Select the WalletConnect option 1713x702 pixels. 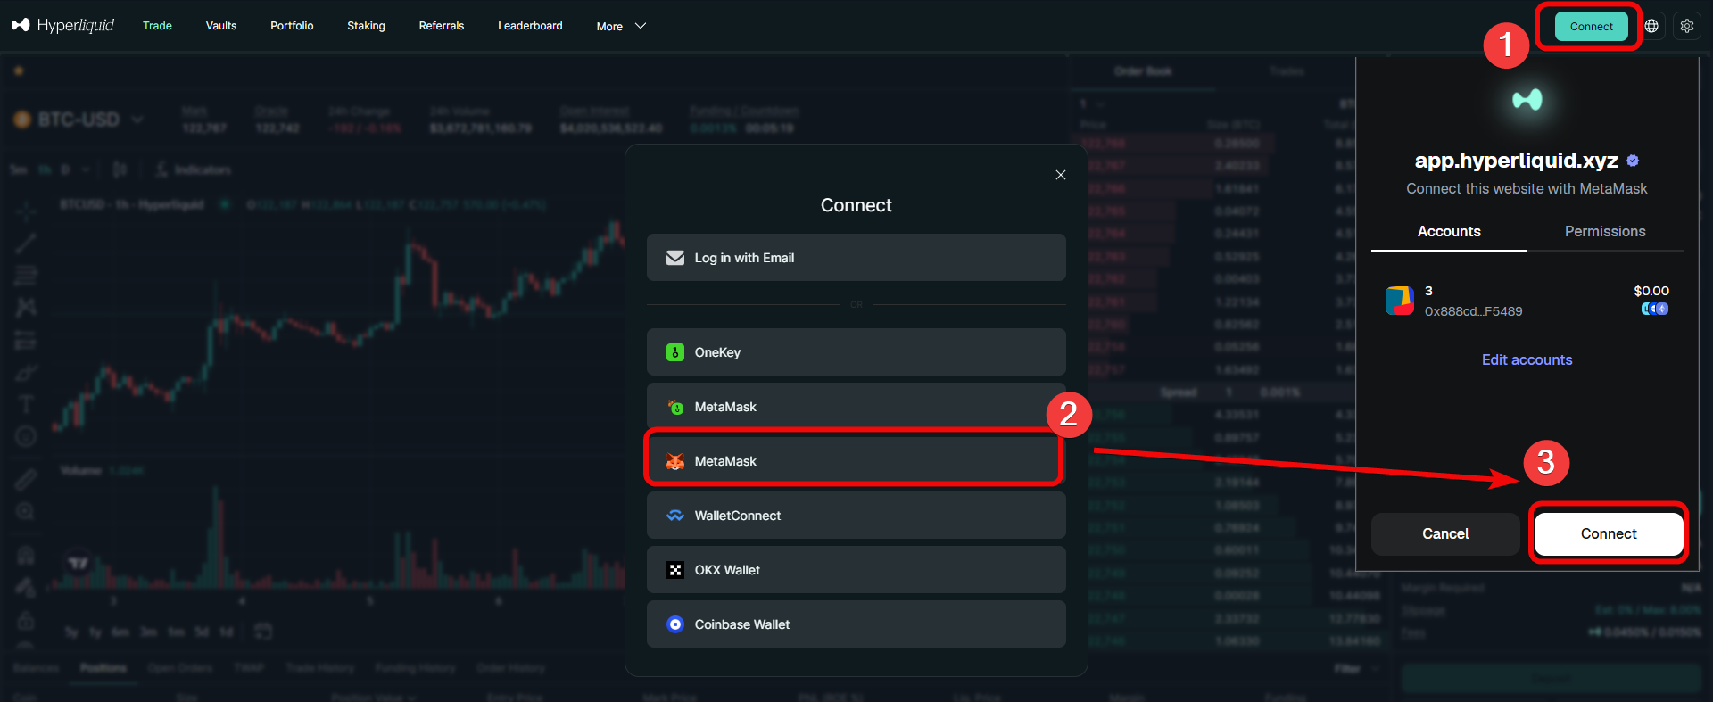855,516
